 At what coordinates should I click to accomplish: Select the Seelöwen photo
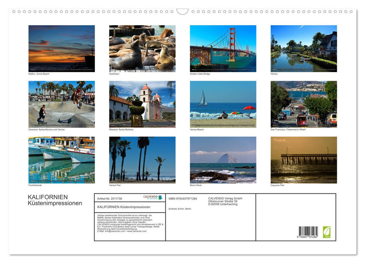[x=142, y=48]
